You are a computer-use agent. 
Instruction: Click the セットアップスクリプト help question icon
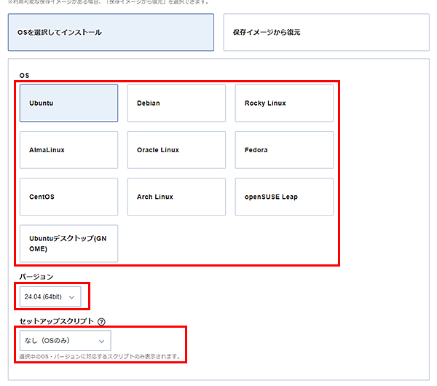pyautogui.click(x=101, y=322)
